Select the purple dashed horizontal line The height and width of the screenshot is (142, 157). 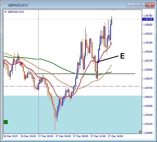(73, 86)
